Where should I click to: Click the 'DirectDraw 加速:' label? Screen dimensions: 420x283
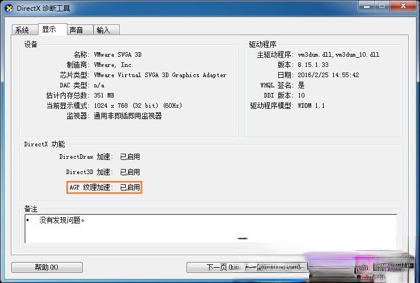click(86, 157)
